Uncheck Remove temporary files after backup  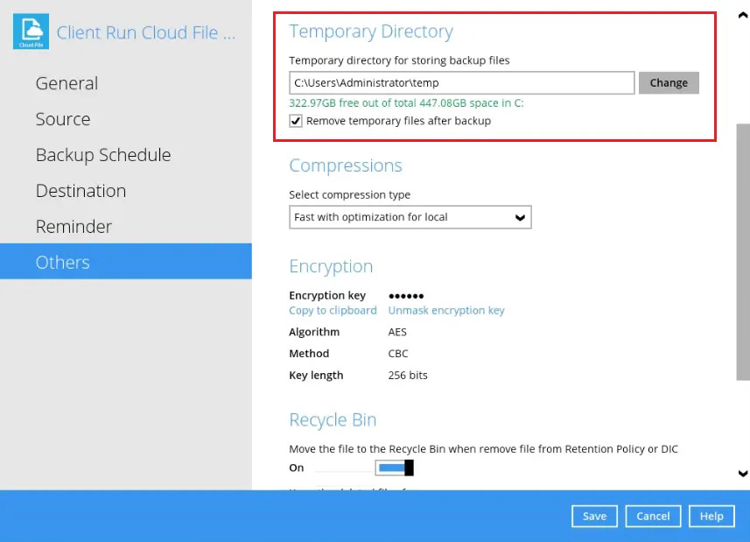click(x=296, y=121)
